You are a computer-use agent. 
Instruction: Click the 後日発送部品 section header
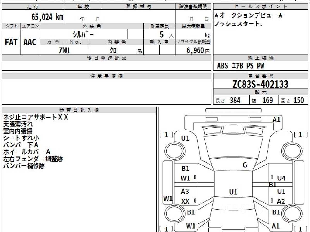(x=106, y=58)
